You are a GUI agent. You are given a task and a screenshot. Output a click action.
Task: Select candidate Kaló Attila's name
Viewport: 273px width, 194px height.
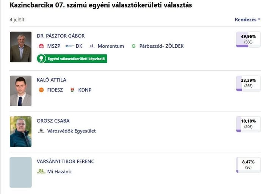coord(52,80)
